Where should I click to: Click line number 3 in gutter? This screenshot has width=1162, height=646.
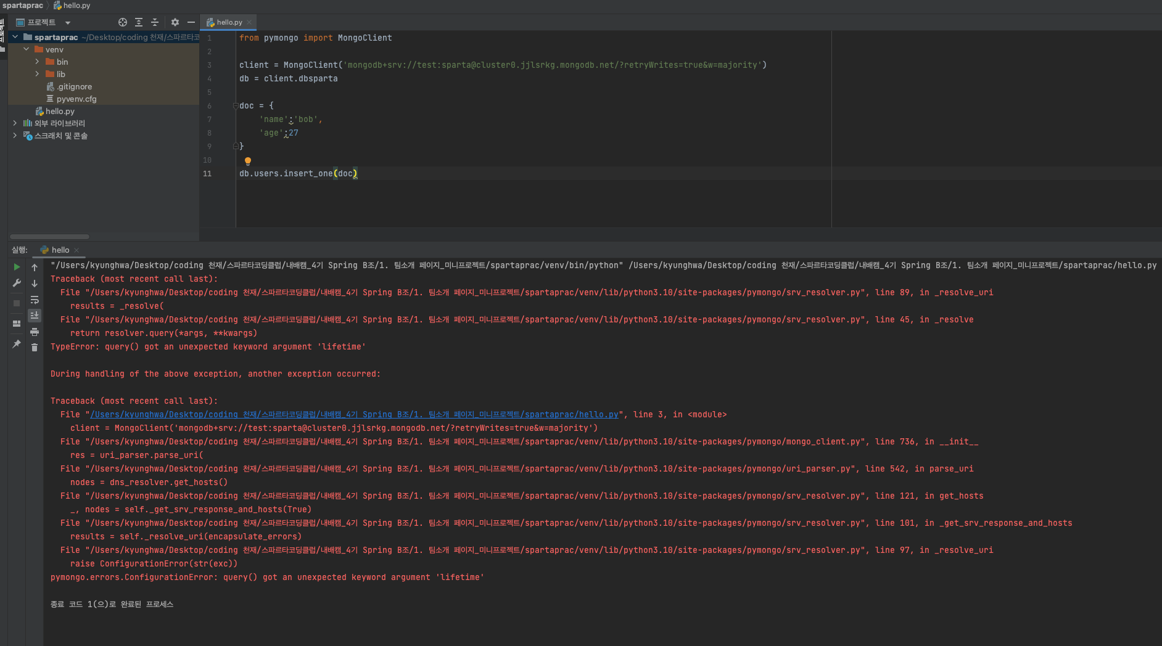(x=209, y=65)
